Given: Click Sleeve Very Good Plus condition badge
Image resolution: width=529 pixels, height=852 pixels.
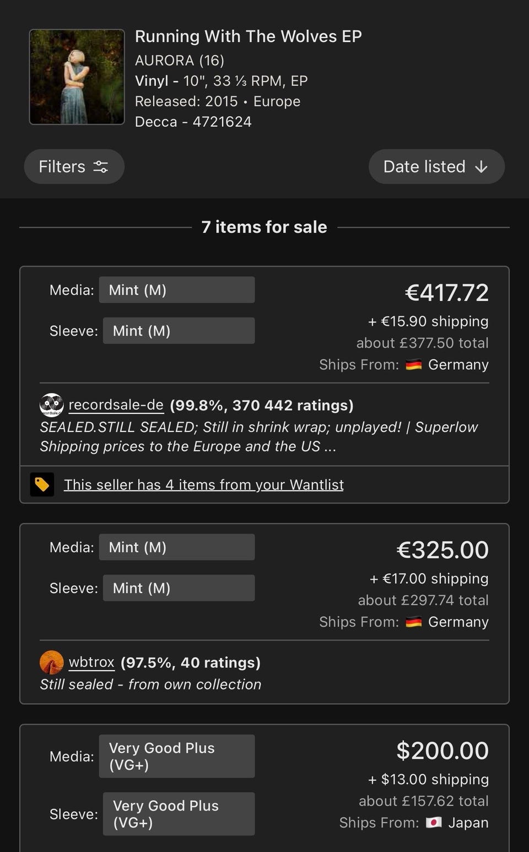Looking at the screenshot, I should coord(178,814).
